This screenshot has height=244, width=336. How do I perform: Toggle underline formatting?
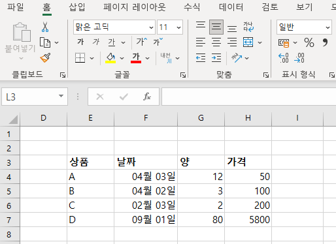(112, 42)
